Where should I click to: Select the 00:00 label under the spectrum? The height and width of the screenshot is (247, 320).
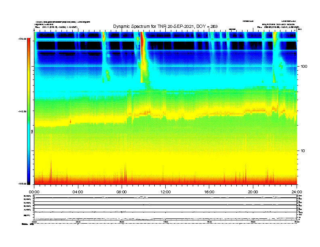pyautogui.click(x=34, y=192)
